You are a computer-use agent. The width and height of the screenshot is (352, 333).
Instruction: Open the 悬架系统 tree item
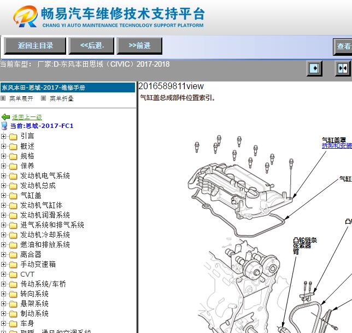[34, 304]
